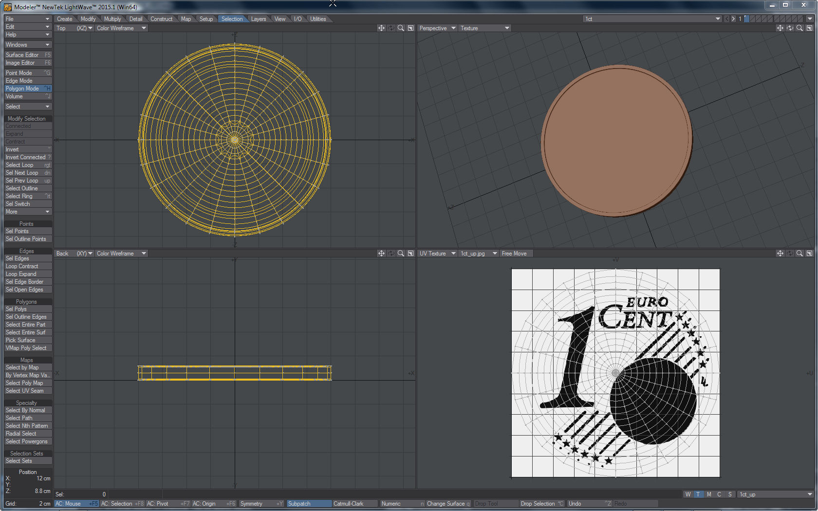Switch to the Construct tab
The width and height of the screenshot is (818, 511).
(x=161, y=19)
